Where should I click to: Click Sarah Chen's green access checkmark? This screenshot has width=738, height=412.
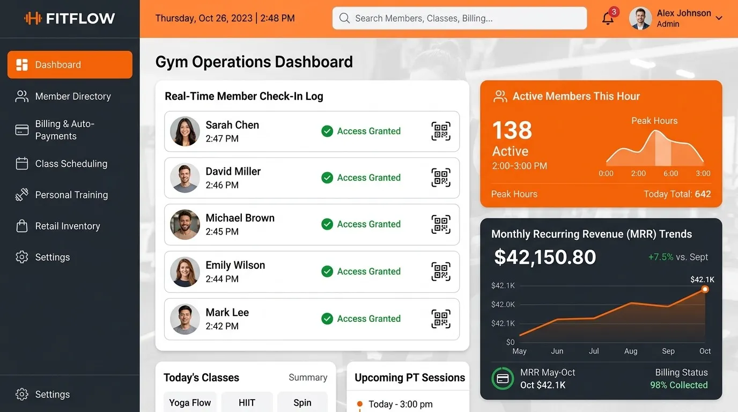click(x=327, y=131)
